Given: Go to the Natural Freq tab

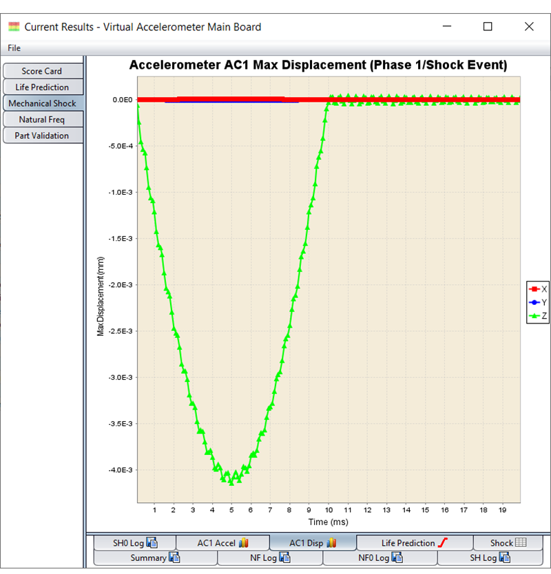Looking at the screenshot, I should 42,120.
